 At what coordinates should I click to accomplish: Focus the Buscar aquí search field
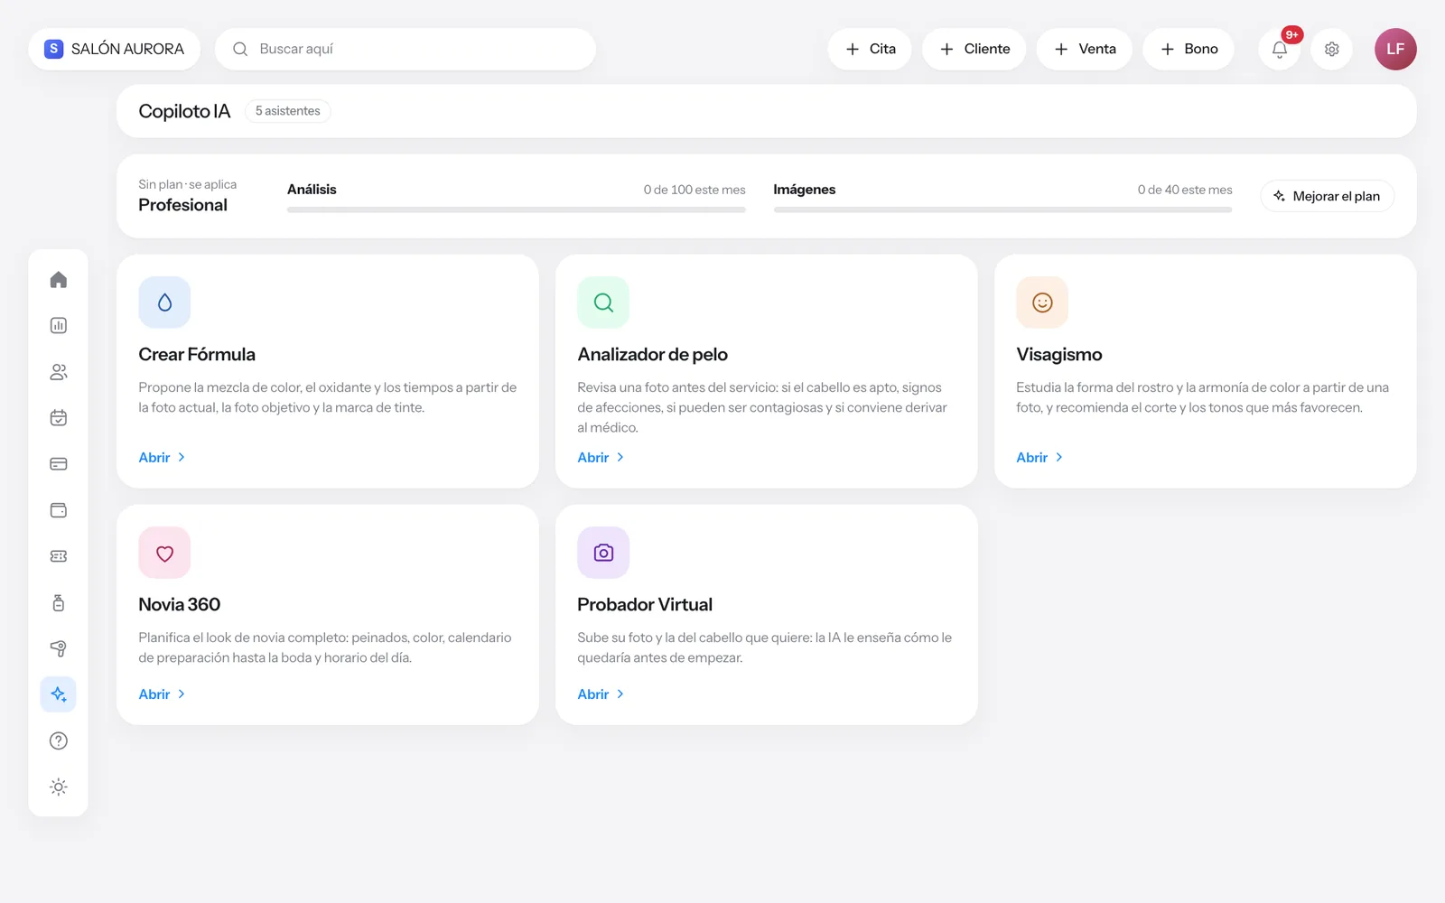point(406,49)
